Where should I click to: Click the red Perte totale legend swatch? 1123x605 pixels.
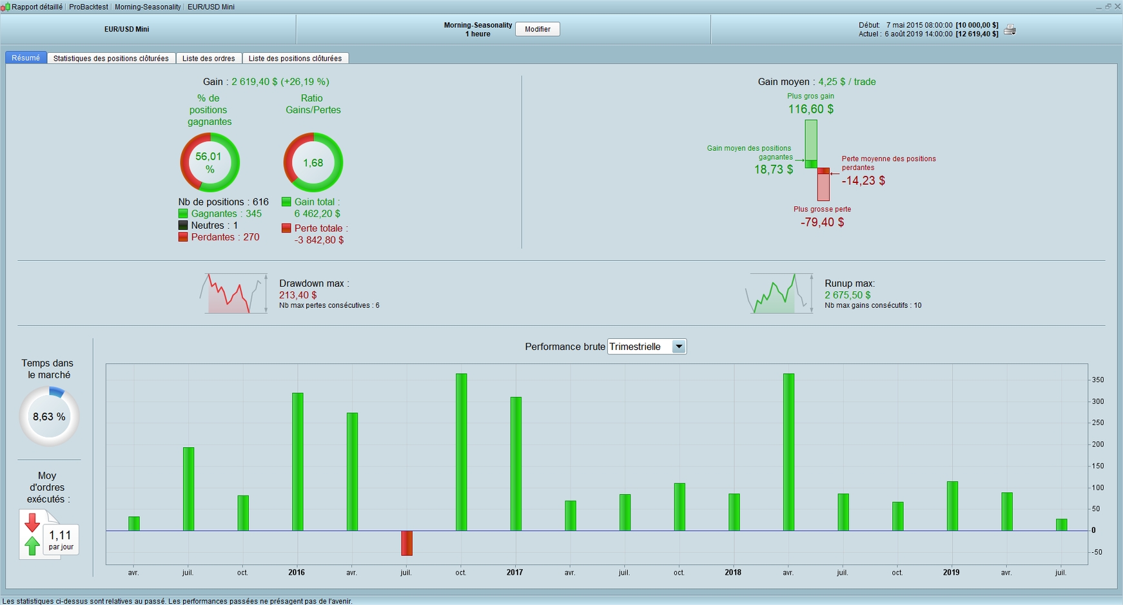pos(286,228)
